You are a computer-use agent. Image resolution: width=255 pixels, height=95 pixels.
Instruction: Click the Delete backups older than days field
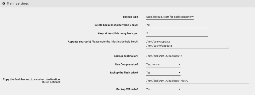click(x=177, y=25)
